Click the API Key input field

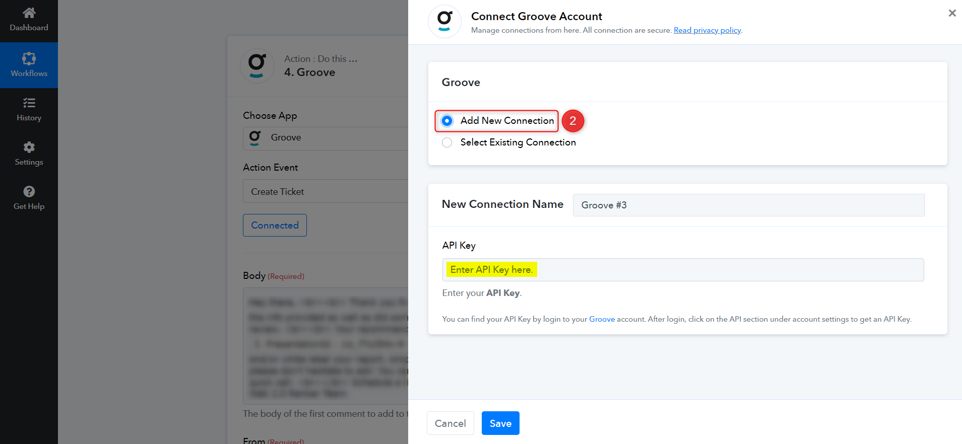[683, 270]
